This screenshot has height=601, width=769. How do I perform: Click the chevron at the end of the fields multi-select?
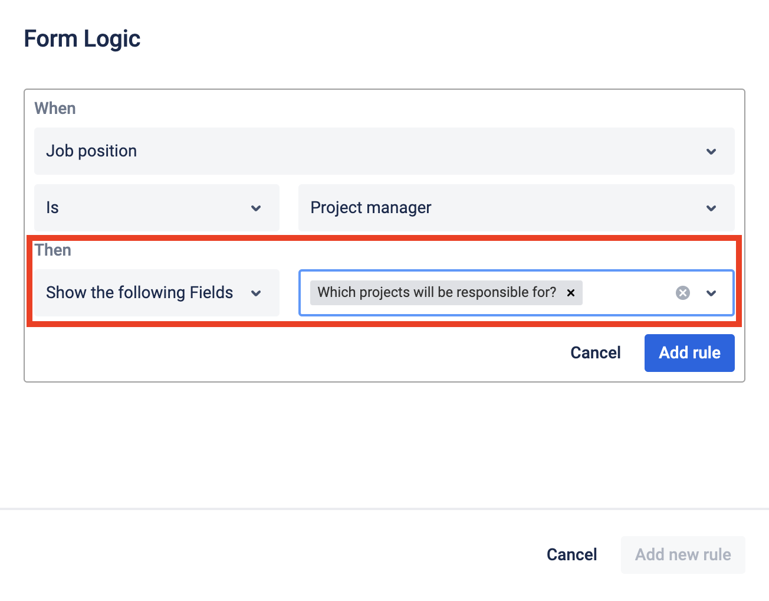(711, 293)
